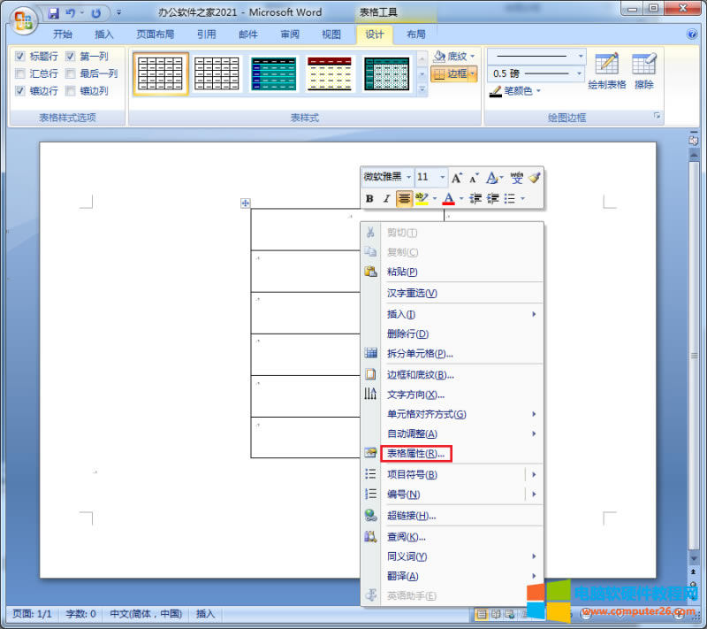Toggle 第一列 first column checkbox
707x629 pixels.
pyautogui.click(x=70, y=57)
